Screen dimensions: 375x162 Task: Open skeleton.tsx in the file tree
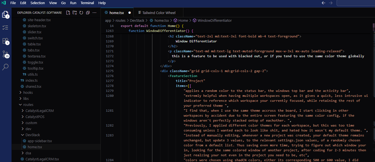(37, 26)
